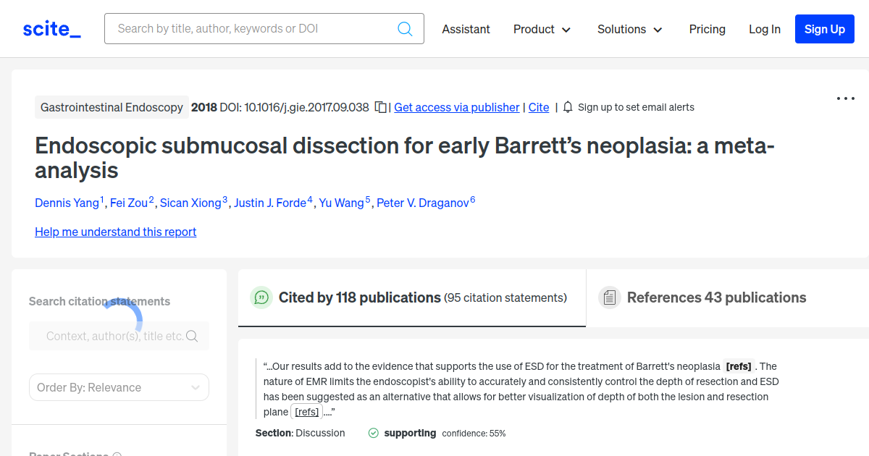Click the magnifier in the citation statements search box

pyautogui.click(x=192, y=336)
